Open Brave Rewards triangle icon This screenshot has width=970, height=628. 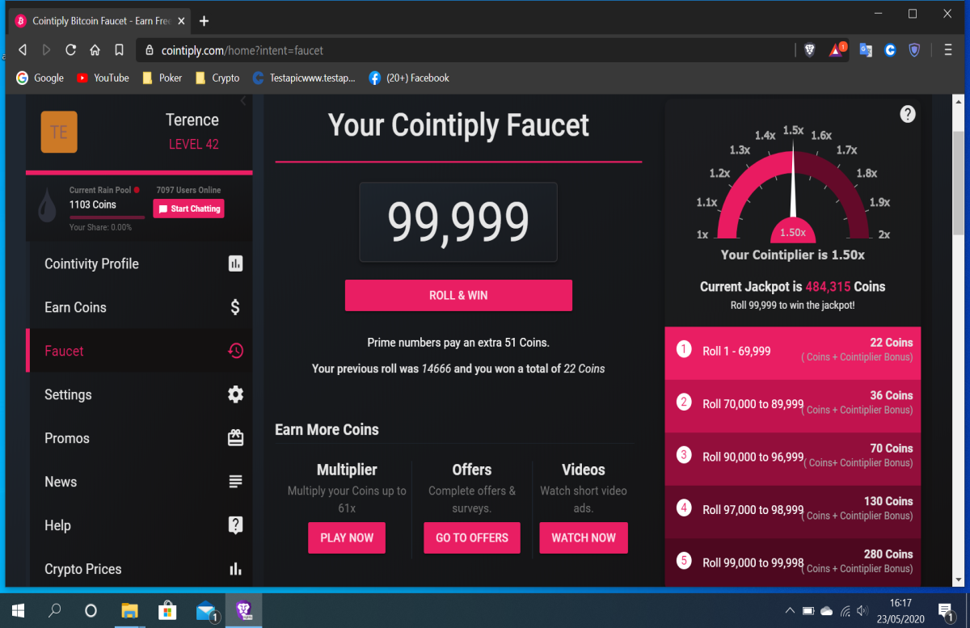coord(837,49)
